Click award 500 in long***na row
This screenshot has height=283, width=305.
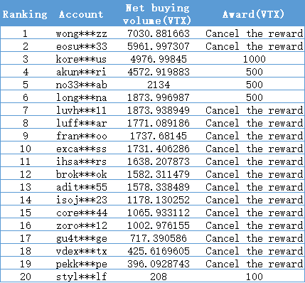255,97
